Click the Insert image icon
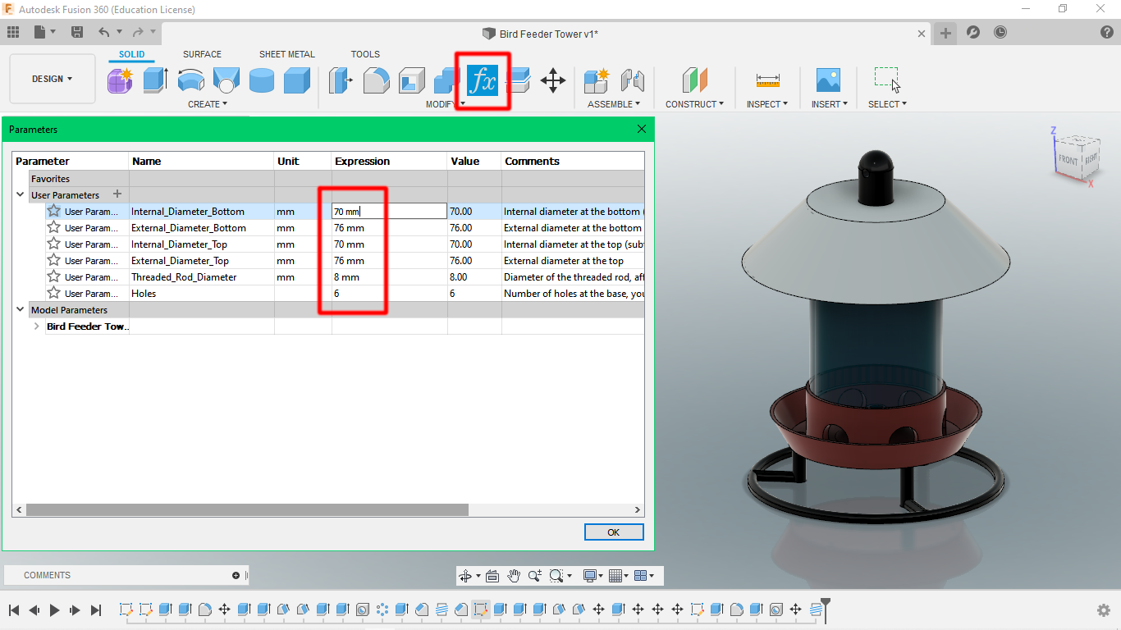1121x630 pixels. coord(828,80)
